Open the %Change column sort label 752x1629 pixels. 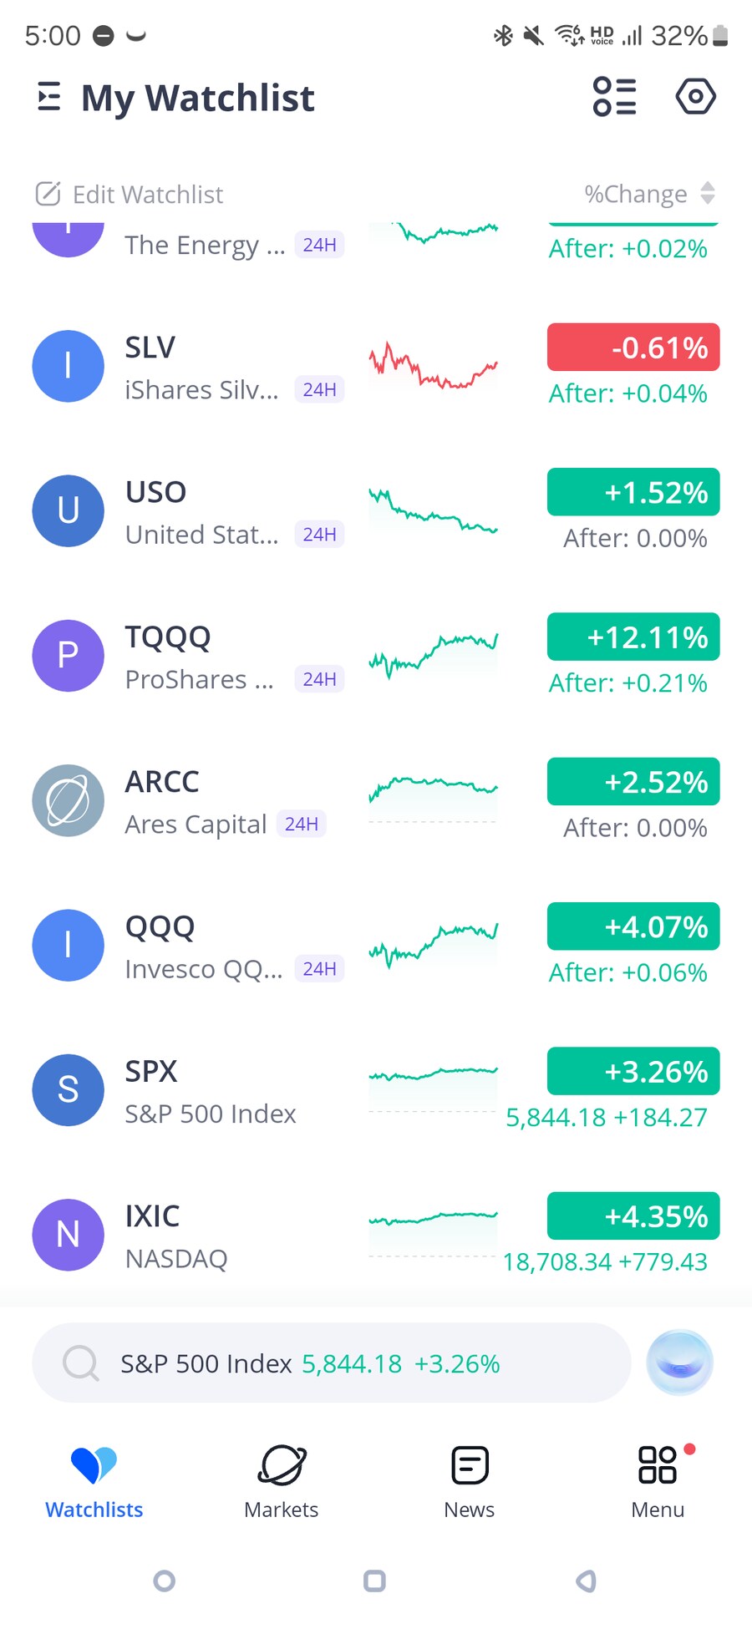[x=636, y=194]
